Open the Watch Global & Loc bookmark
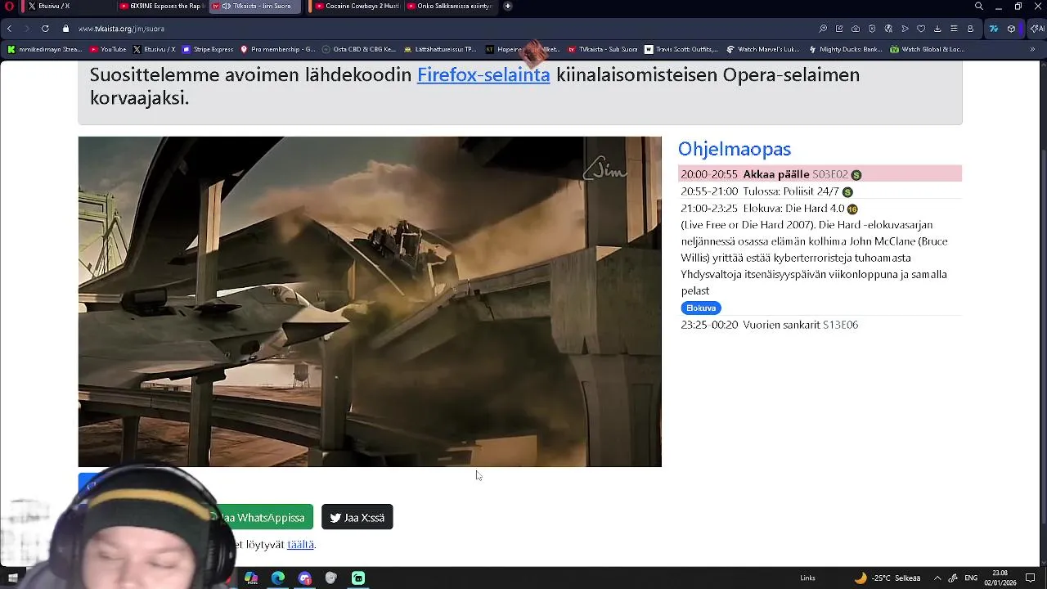1047x589 pixels. tap(928, 49)
